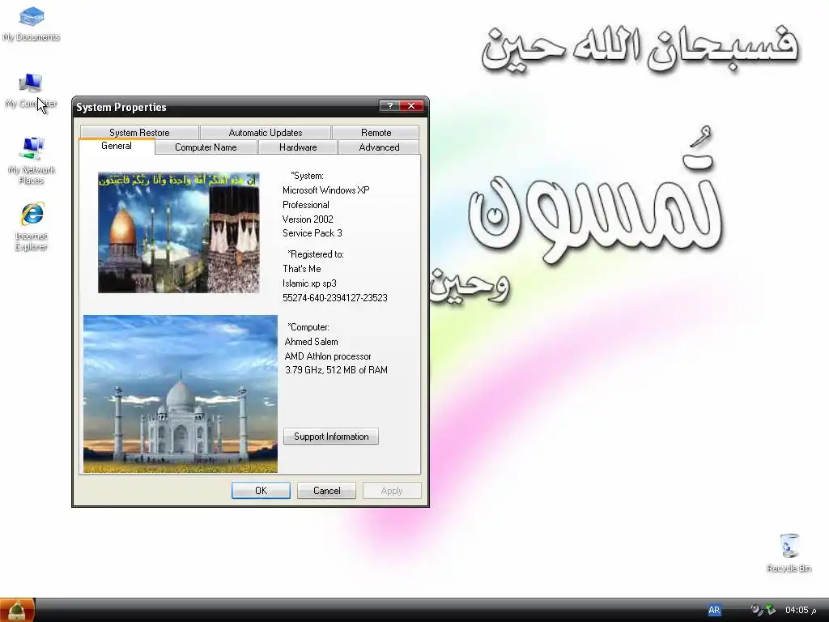
Task: Select the My Network Places icon
Action: click(x=32, y=160)
